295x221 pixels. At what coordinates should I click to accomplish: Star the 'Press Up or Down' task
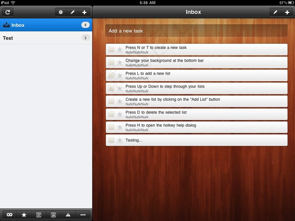point(120,88)
